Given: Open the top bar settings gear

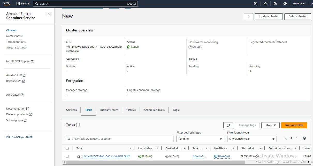Looking at the screenshot, I should (x=285, y=4).
